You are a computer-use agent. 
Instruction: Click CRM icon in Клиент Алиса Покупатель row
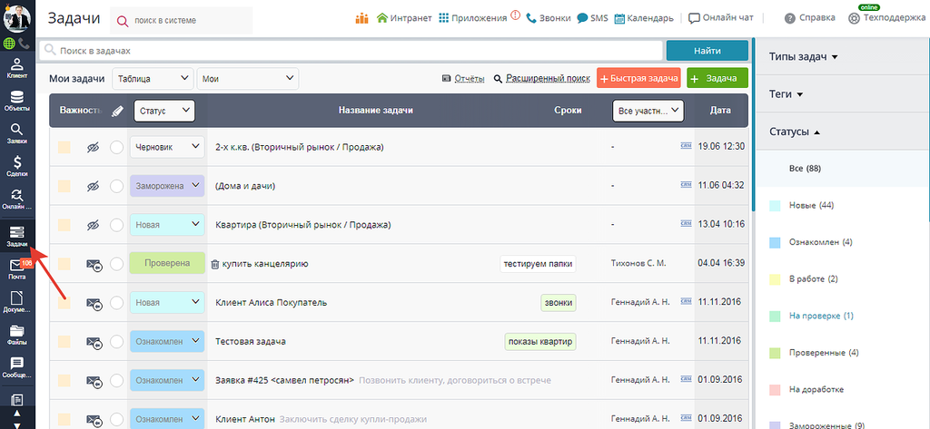click(x=687, y=302)
